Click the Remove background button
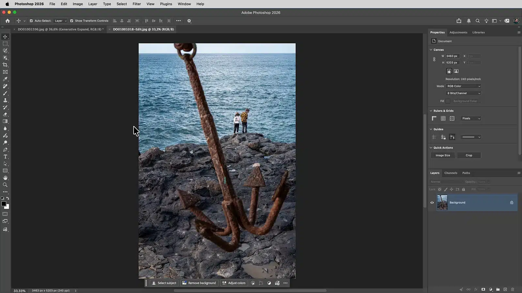This screenshot has width=522, height=293. click(x=199, y=283)
